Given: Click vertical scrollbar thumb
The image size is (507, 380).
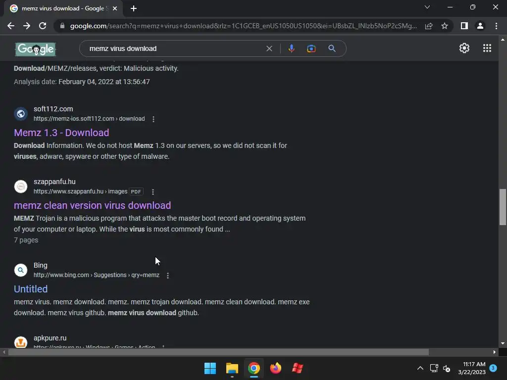Looking at the screenshot, I should coord(503,207).
